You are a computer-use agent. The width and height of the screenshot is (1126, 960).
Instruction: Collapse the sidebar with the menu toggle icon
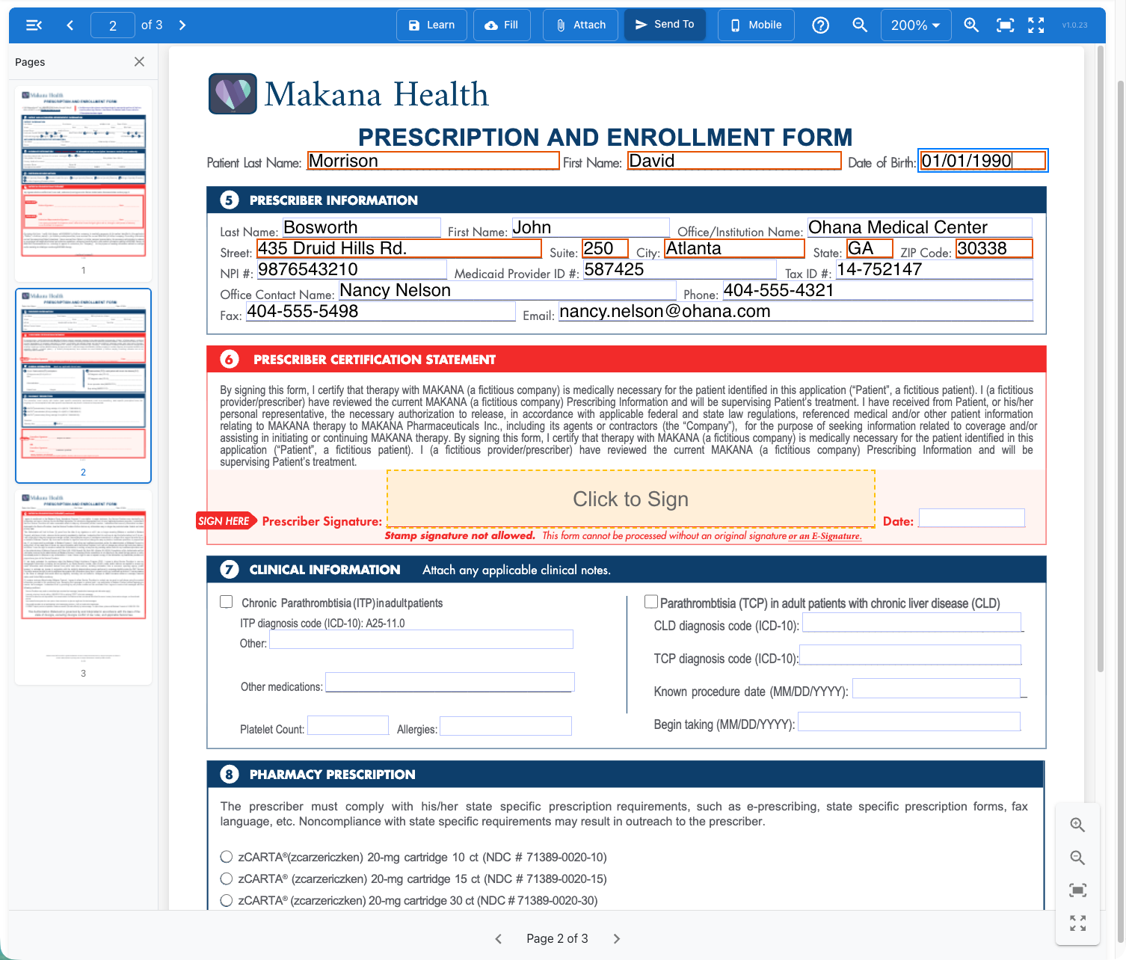point(34,25)
